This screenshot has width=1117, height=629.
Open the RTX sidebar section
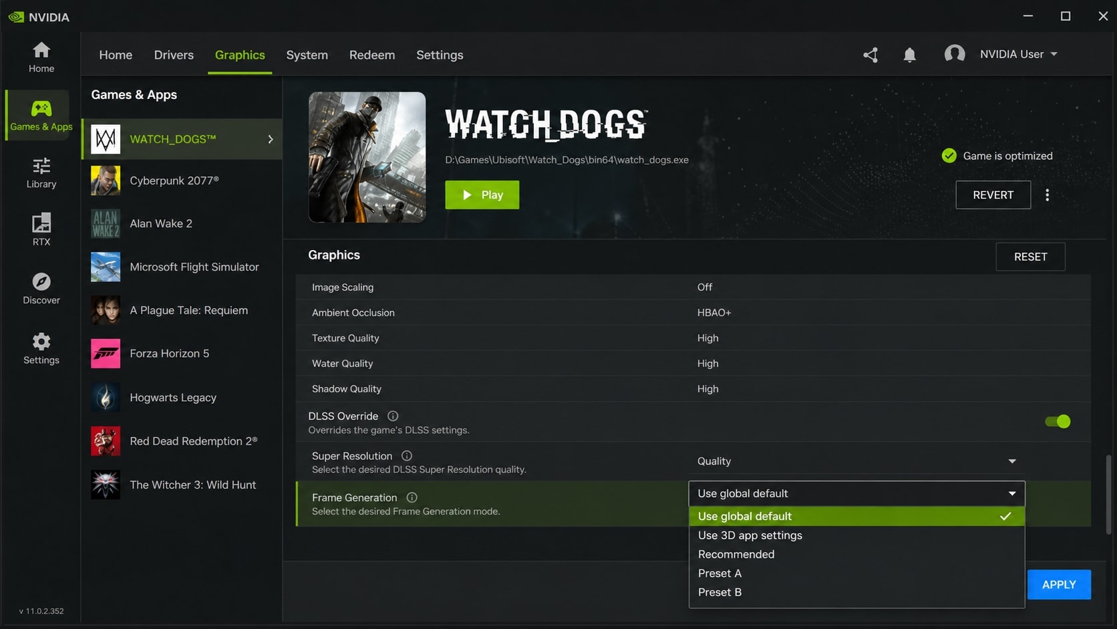tap(41, 231)
